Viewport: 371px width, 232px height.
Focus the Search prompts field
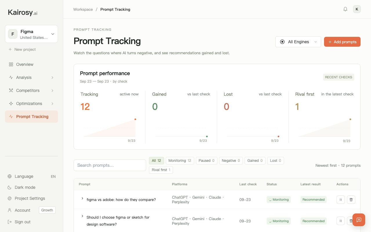pyautogui.click(x=110, y=165)
